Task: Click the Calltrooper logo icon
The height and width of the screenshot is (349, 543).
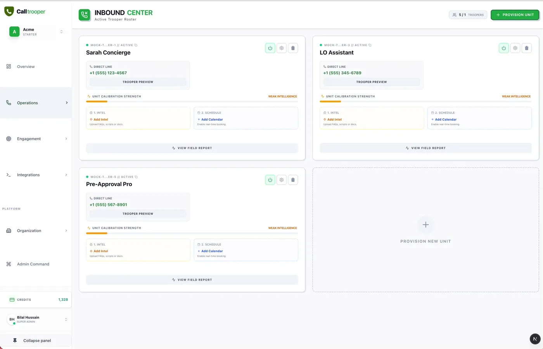Action: coord(9,11)
